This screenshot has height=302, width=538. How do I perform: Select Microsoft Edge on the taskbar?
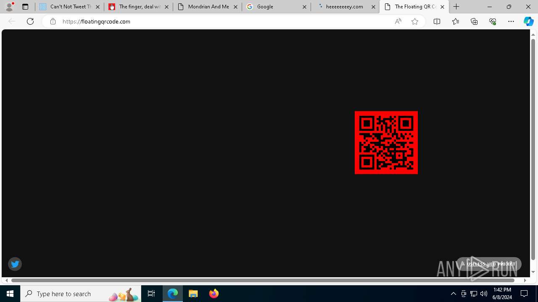pos(173,294)
